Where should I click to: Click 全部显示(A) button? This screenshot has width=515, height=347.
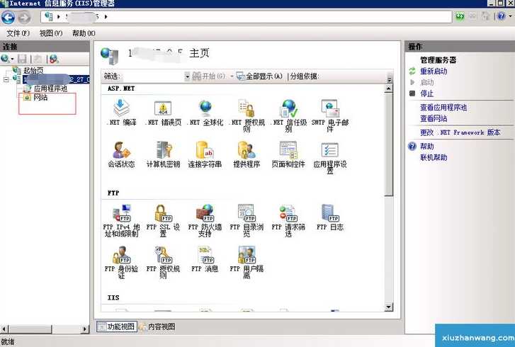(259, 76)
